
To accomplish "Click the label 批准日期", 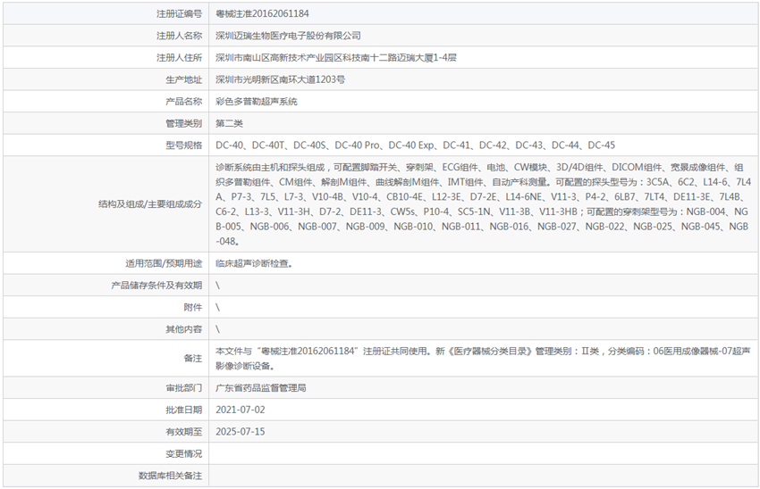I will [x=183, y=410].
